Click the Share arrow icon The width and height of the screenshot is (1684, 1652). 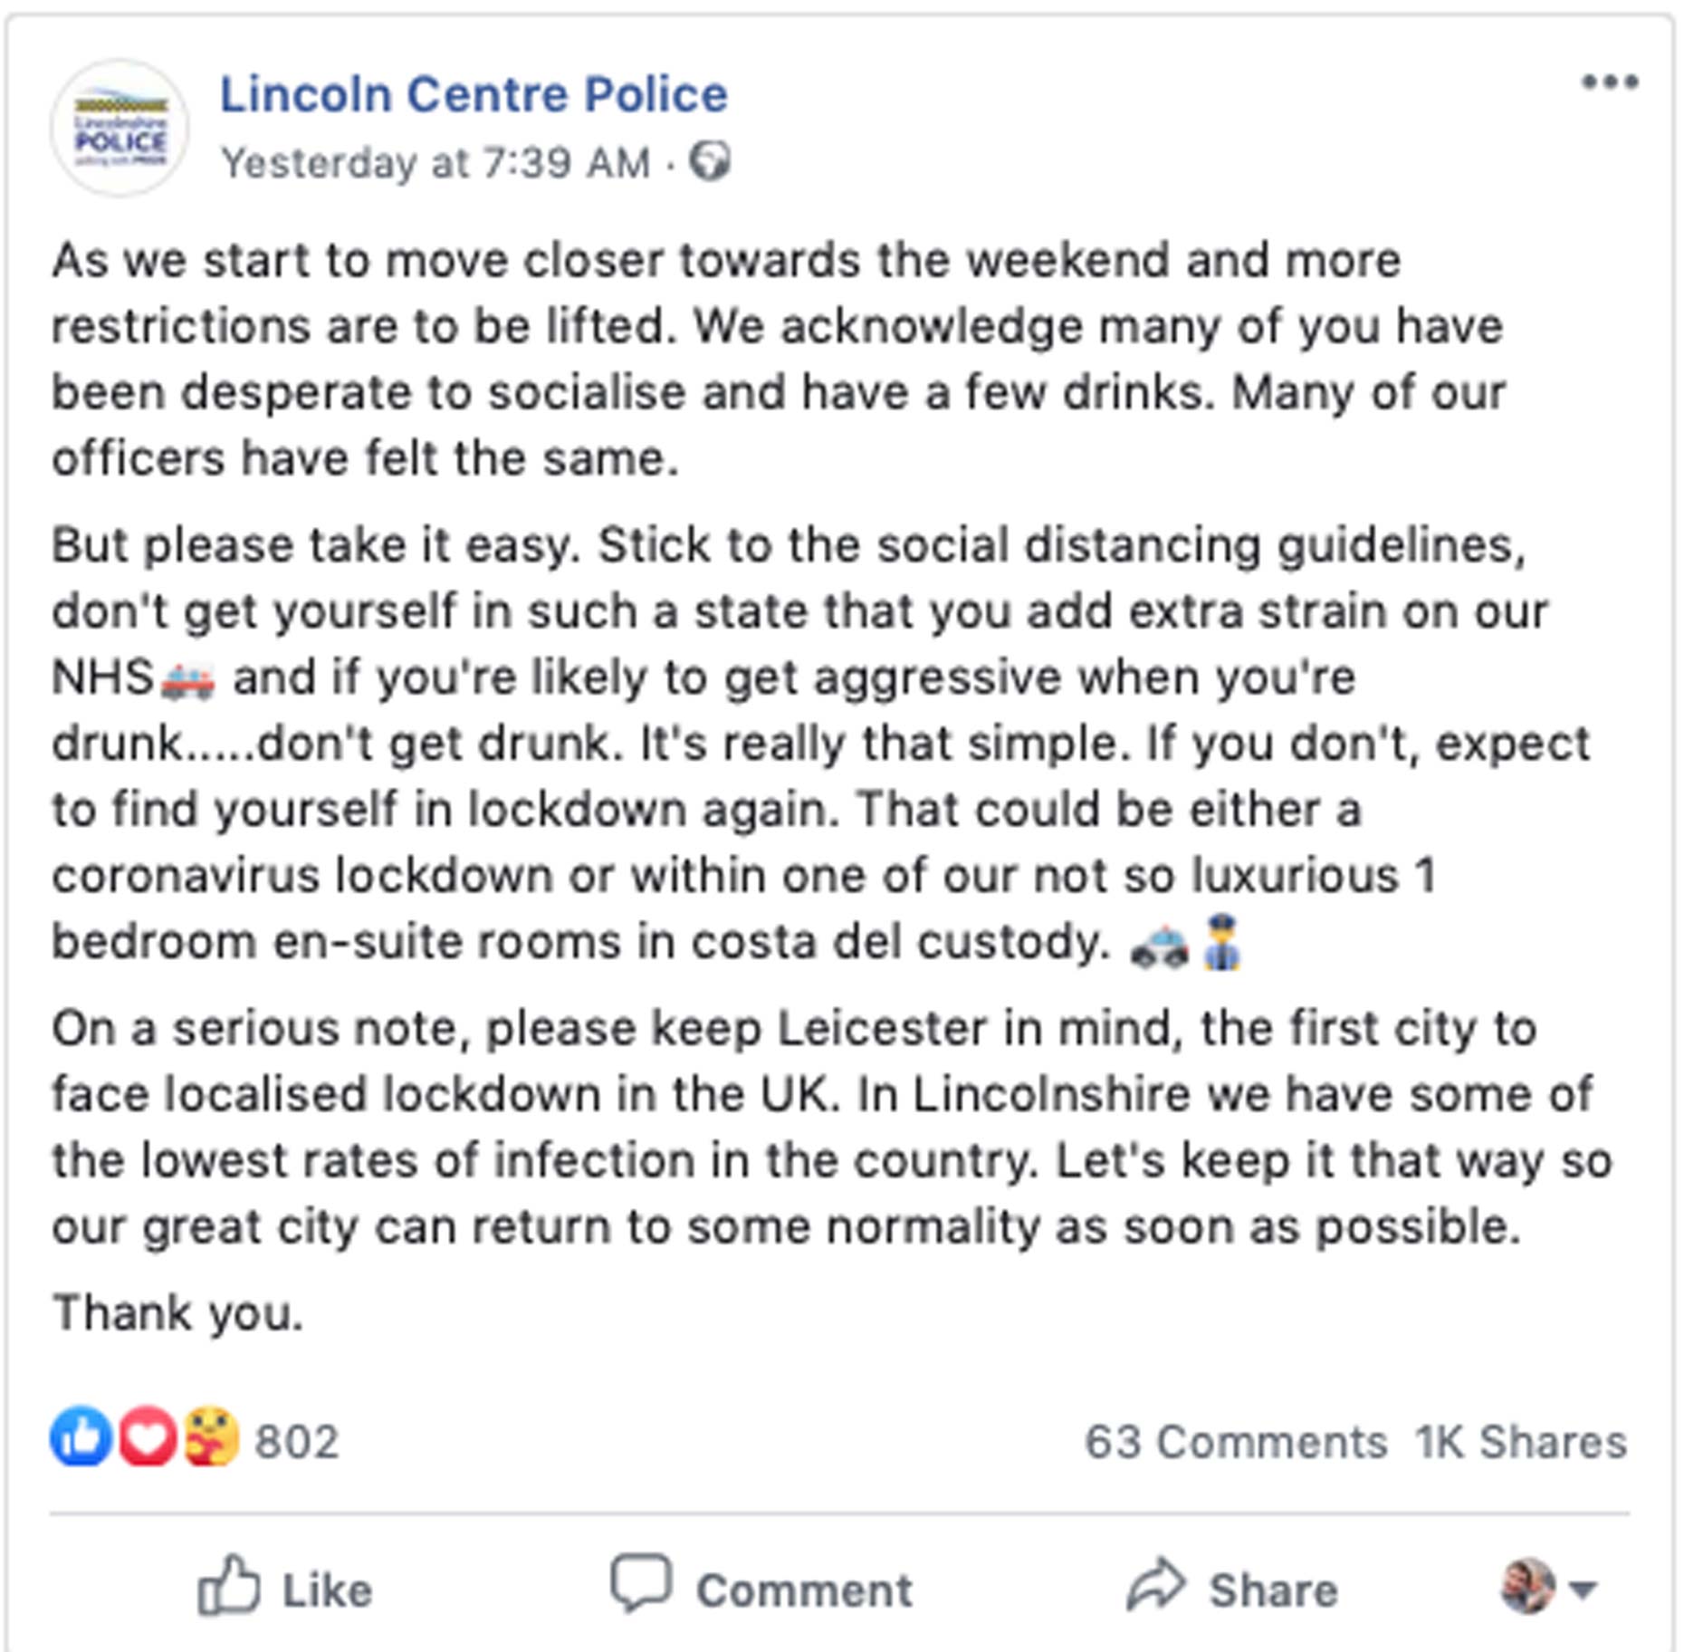tap(1155, 1585)
